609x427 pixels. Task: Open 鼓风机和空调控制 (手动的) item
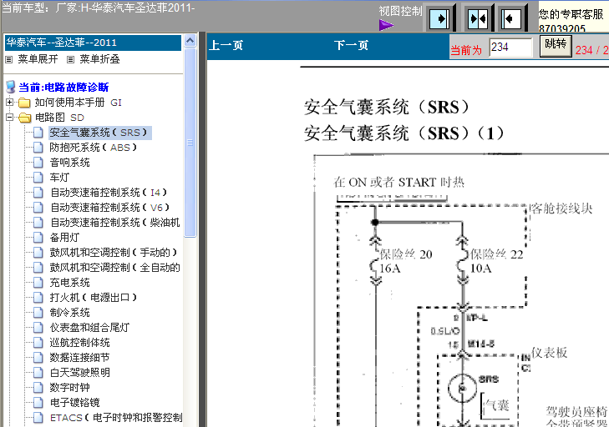point(114,253)
